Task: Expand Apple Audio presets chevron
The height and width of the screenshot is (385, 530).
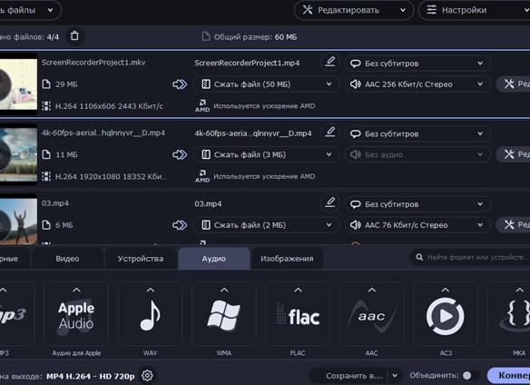Action: click(77, 290)
